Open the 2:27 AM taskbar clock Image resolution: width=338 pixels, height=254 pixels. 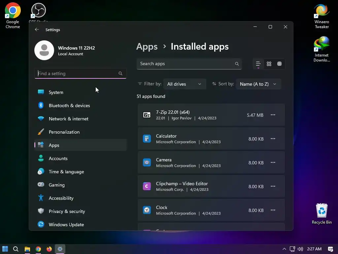tap(314, 249)
